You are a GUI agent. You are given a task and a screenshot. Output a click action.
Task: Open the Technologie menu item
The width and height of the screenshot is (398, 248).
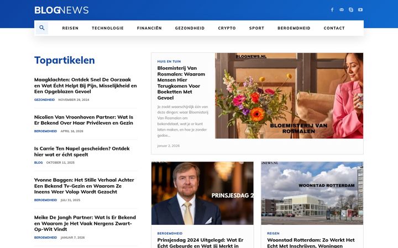[108, 28]
